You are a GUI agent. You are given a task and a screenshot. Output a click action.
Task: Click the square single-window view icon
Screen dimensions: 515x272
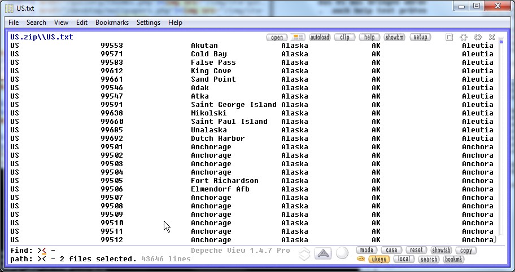pos(449,37)
